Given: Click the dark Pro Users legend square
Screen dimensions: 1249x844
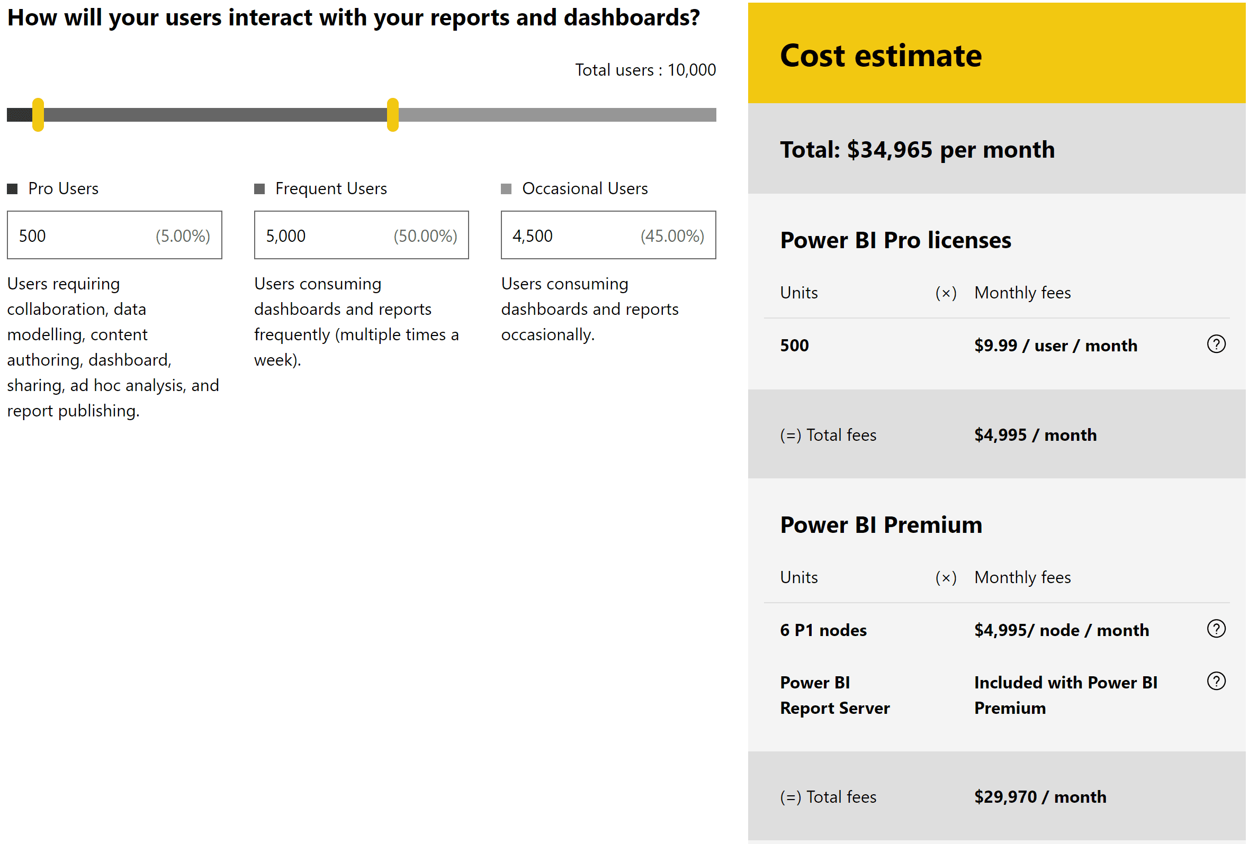Looking at the screenshot, I should (x=12, y=188).
